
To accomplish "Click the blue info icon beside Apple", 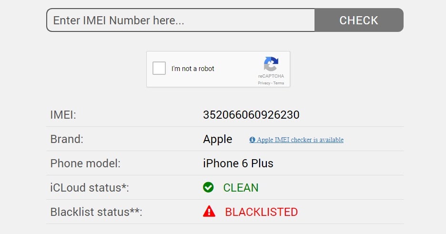I will [252, 140].
